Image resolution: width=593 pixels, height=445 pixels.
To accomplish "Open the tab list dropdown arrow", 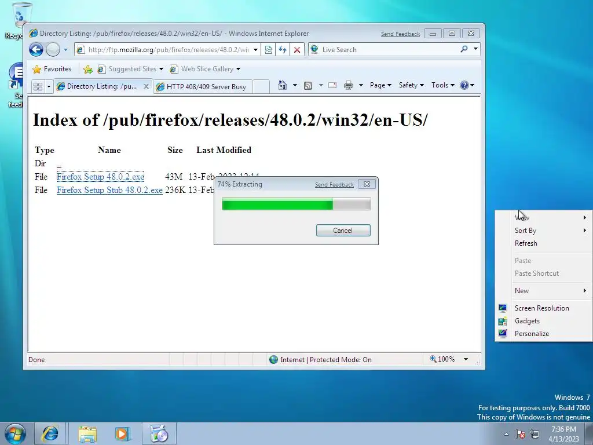I will click(x=49, y=87).
